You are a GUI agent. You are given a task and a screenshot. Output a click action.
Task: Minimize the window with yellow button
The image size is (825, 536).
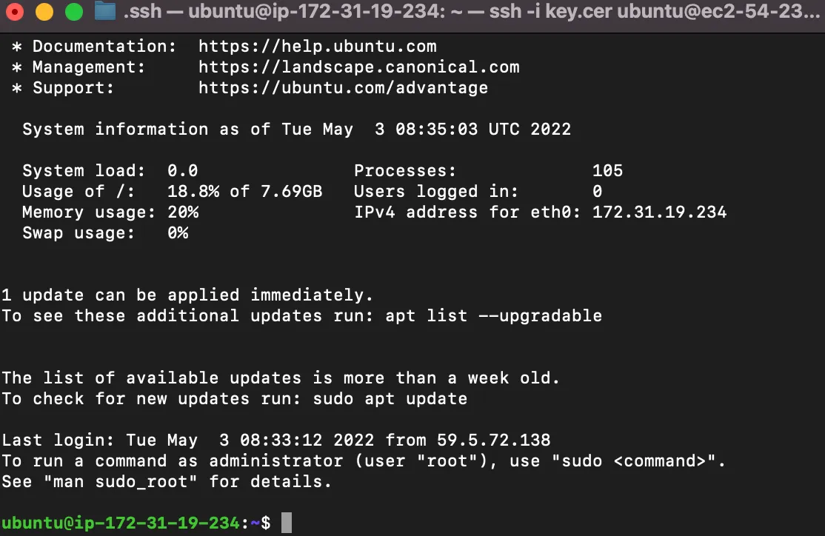(44, 11)
